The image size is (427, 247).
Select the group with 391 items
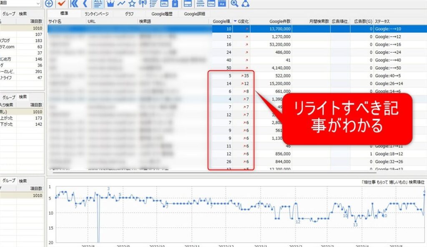22,72
